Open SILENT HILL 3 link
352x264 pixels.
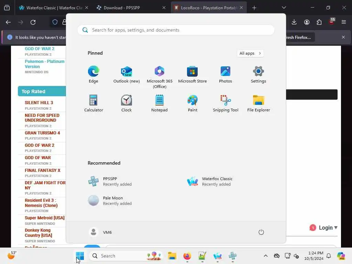tap(39, 102)
